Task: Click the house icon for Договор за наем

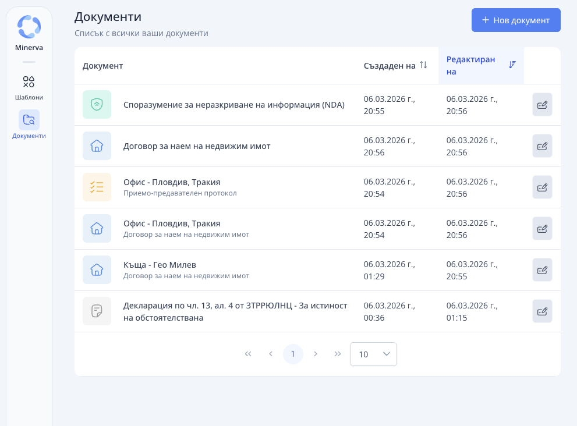Action: [x=97, y=145]
